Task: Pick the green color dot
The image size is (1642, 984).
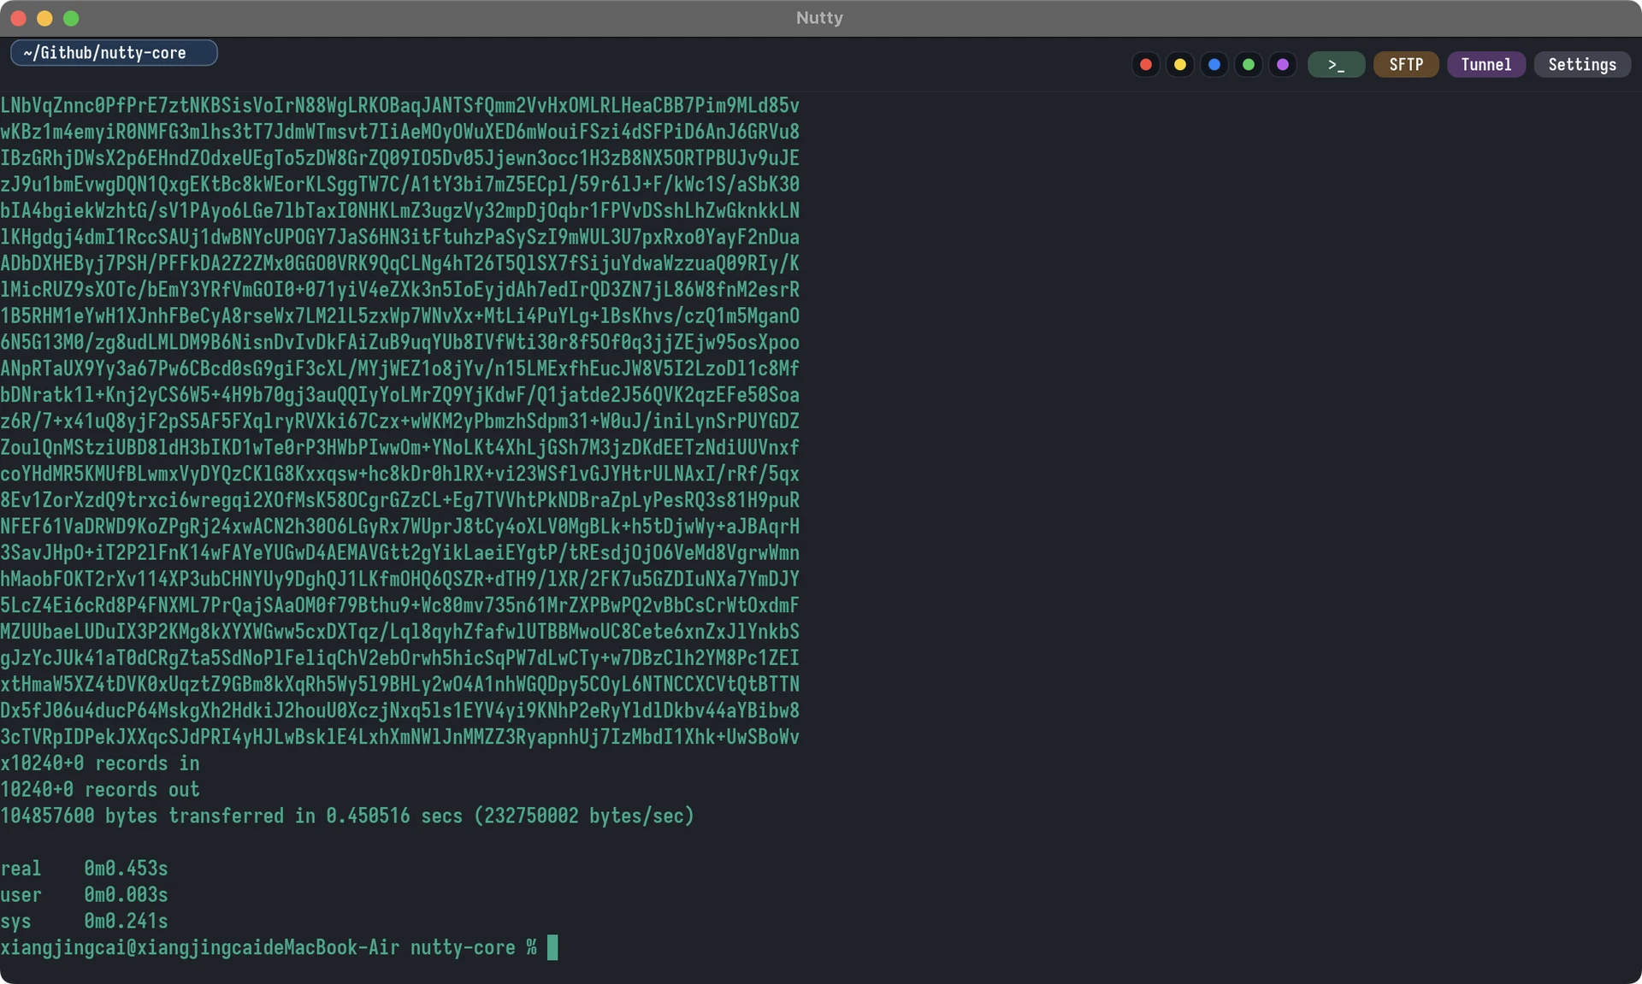Action: pos(1249,65)
